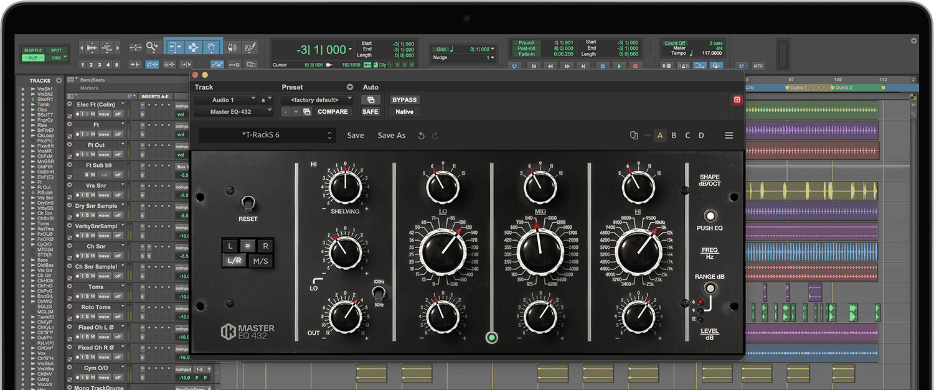Click the Save As button

tap(391, 135)
